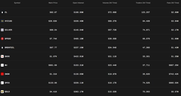Open the SNDK market symbol
The width and height of the screenshot is (181, 96).
click(x=7, y=74)
